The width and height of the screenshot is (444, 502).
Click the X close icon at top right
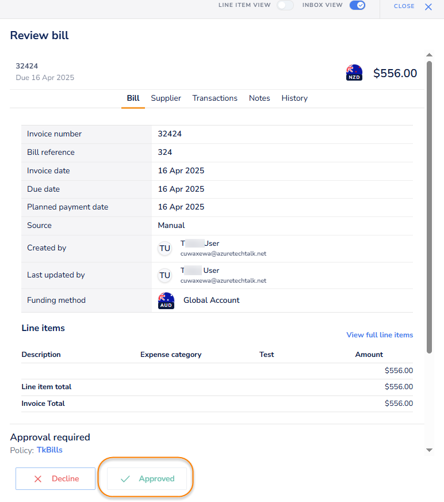click(x=428, y=6)
